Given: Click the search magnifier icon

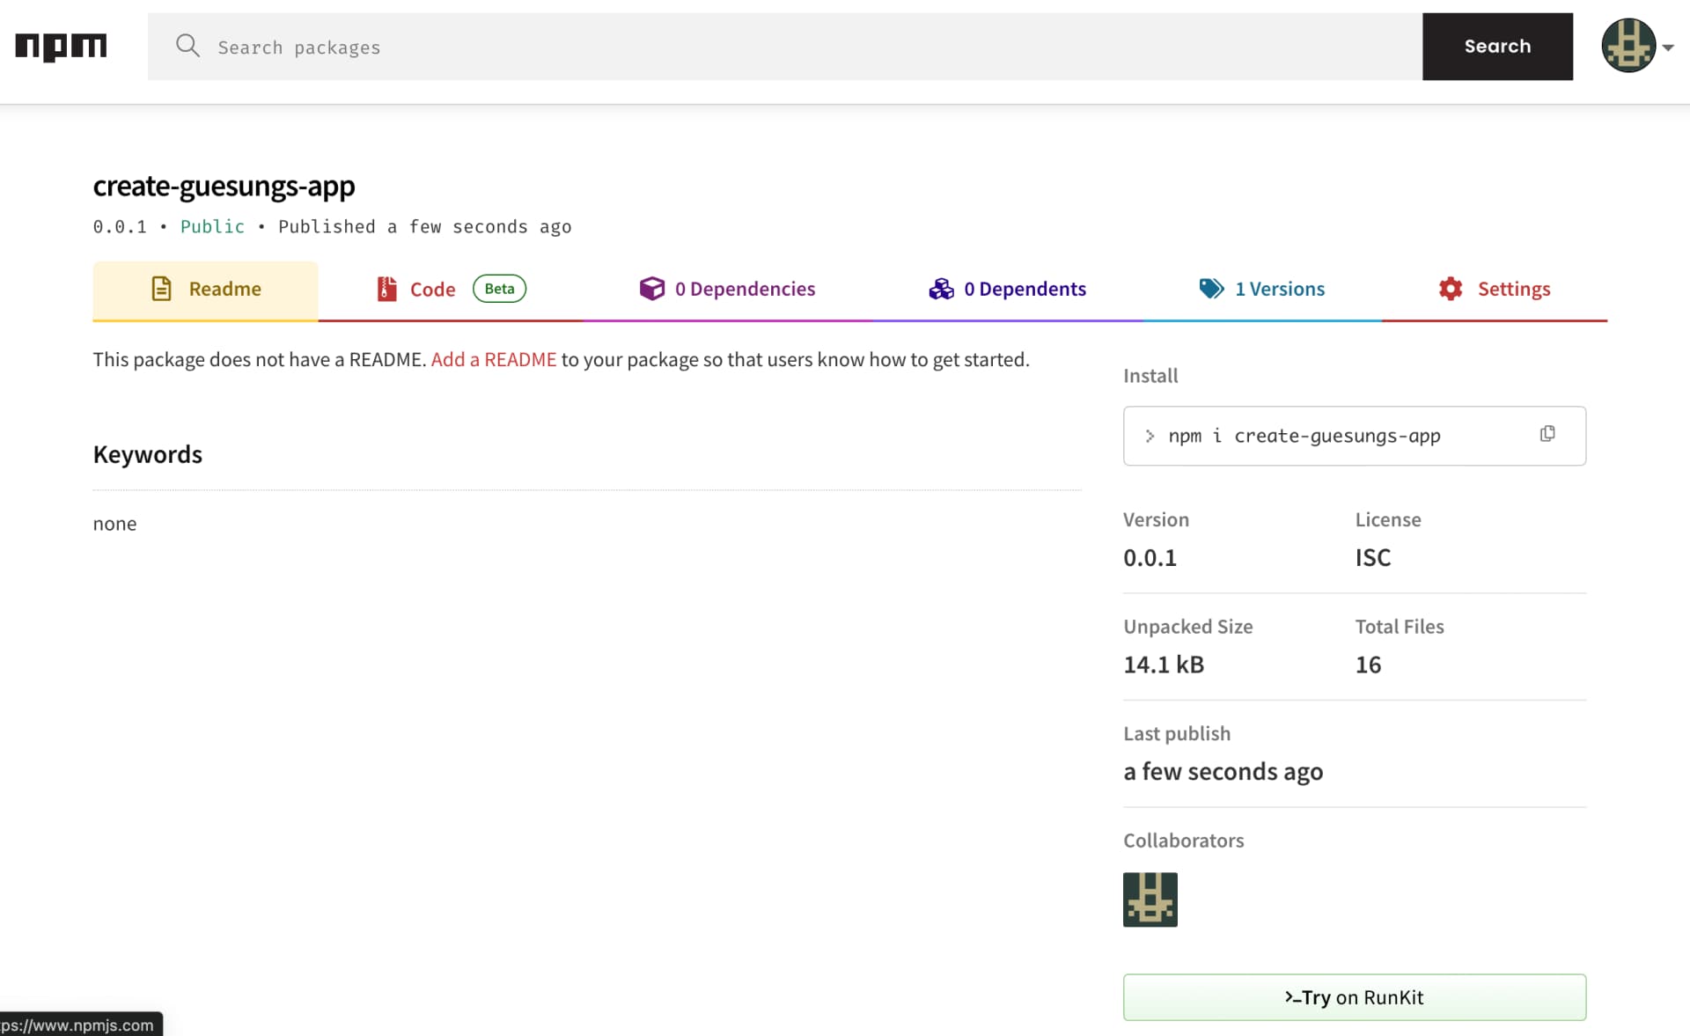Looking at the screenshot, I should 187,46.
